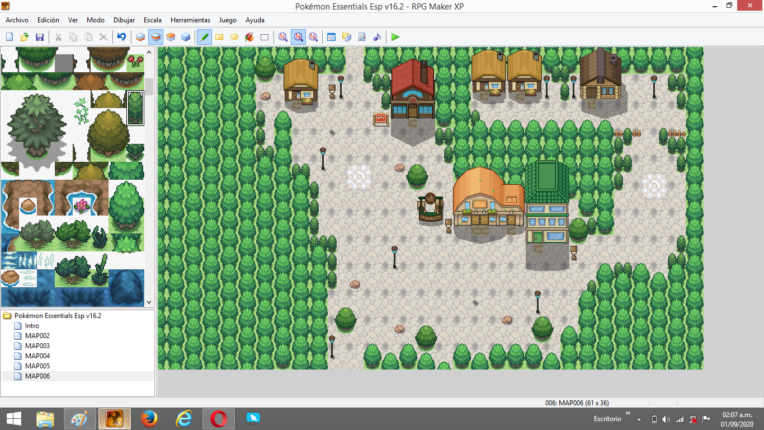Open the Dibujar menu
The height and width of the screenshot is (430, 764).
(x=124, y=20)
